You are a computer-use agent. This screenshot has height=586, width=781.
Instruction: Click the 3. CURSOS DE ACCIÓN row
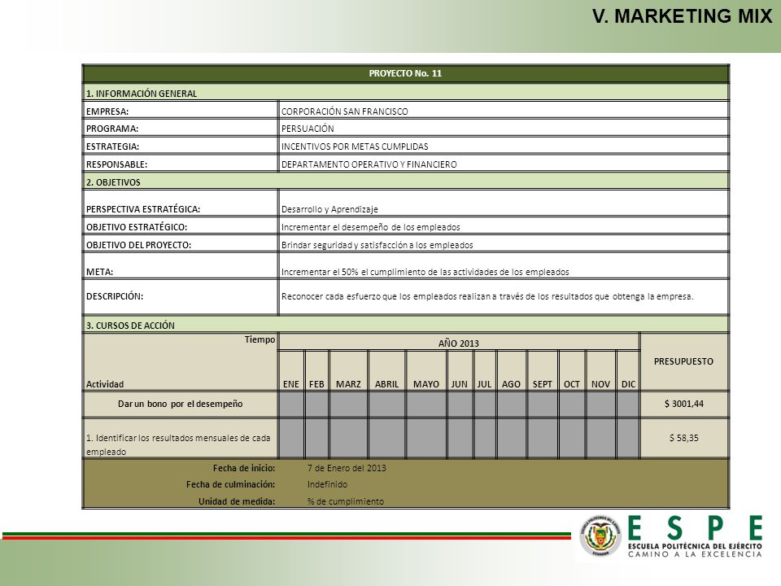pos(405,325)
